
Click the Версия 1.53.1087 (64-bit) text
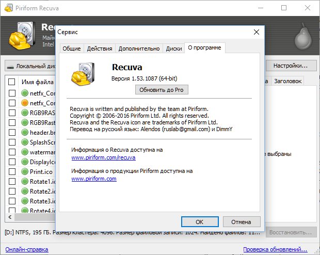click(x=145, y=78)
